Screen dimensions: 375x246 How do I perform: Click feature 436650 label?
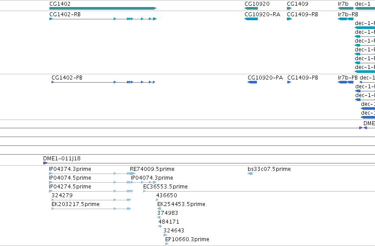tap(167, 195)
